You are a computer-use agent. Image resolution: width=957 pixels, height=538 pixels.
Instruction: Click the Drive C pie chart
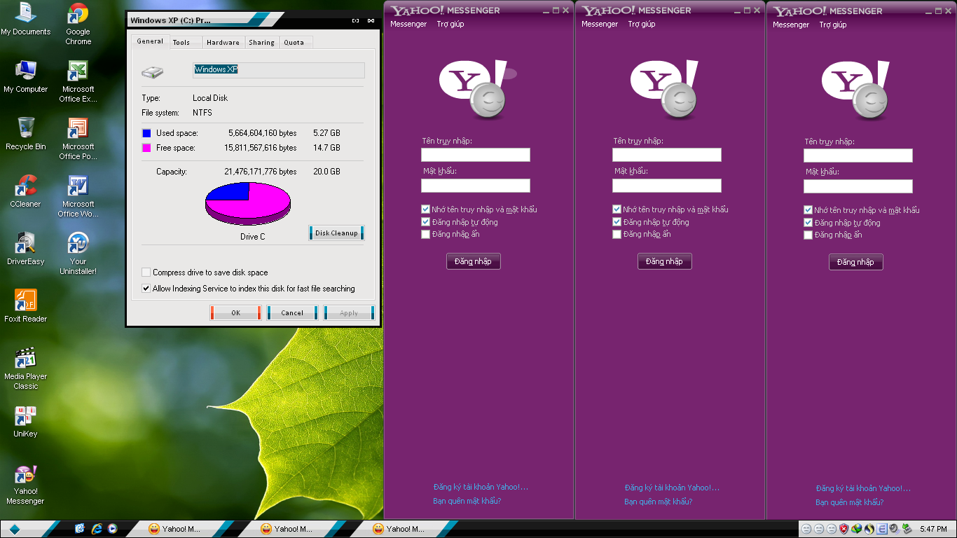248,203
